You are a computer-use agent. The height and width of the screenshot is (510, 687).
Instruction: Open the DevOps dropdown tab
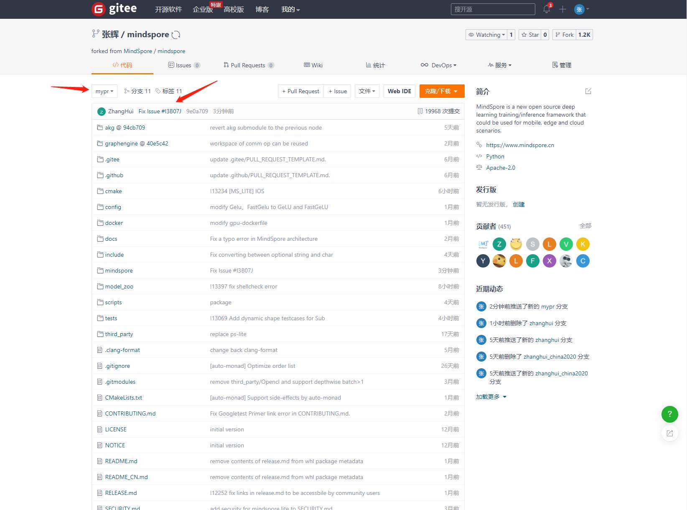pyautogui.click(x=439, y=65)
